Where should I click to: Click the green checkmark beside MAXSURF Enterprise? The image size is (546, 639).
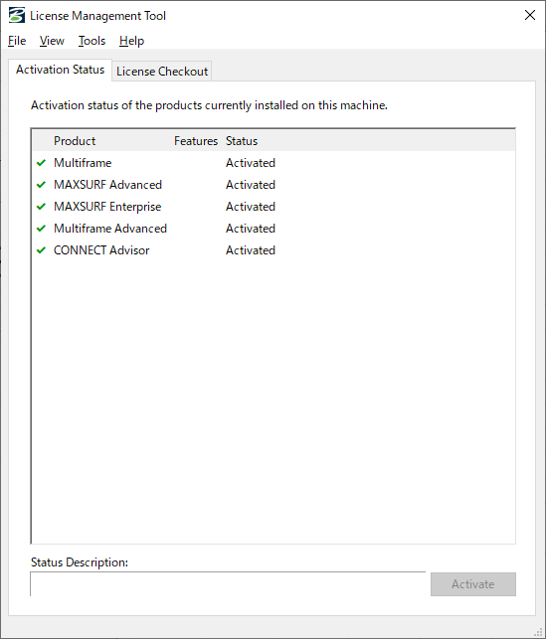(x=41, y=206)
